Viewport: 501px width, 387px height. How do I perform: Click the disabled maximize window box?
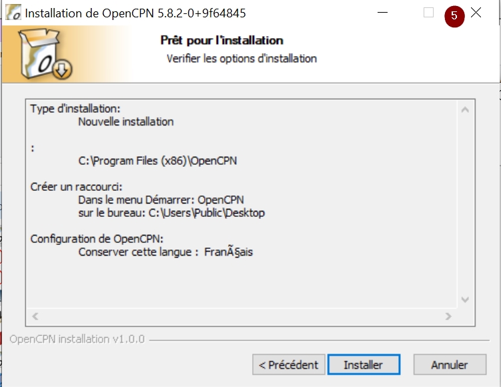tap(428, 13)
